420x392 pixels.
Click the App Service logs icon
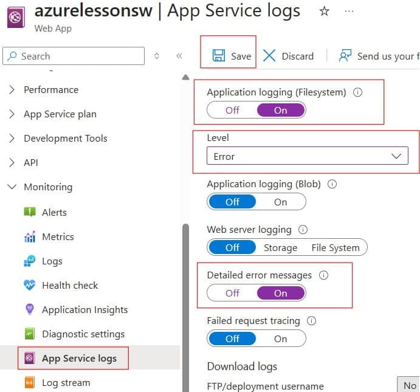tap(29, 358)
